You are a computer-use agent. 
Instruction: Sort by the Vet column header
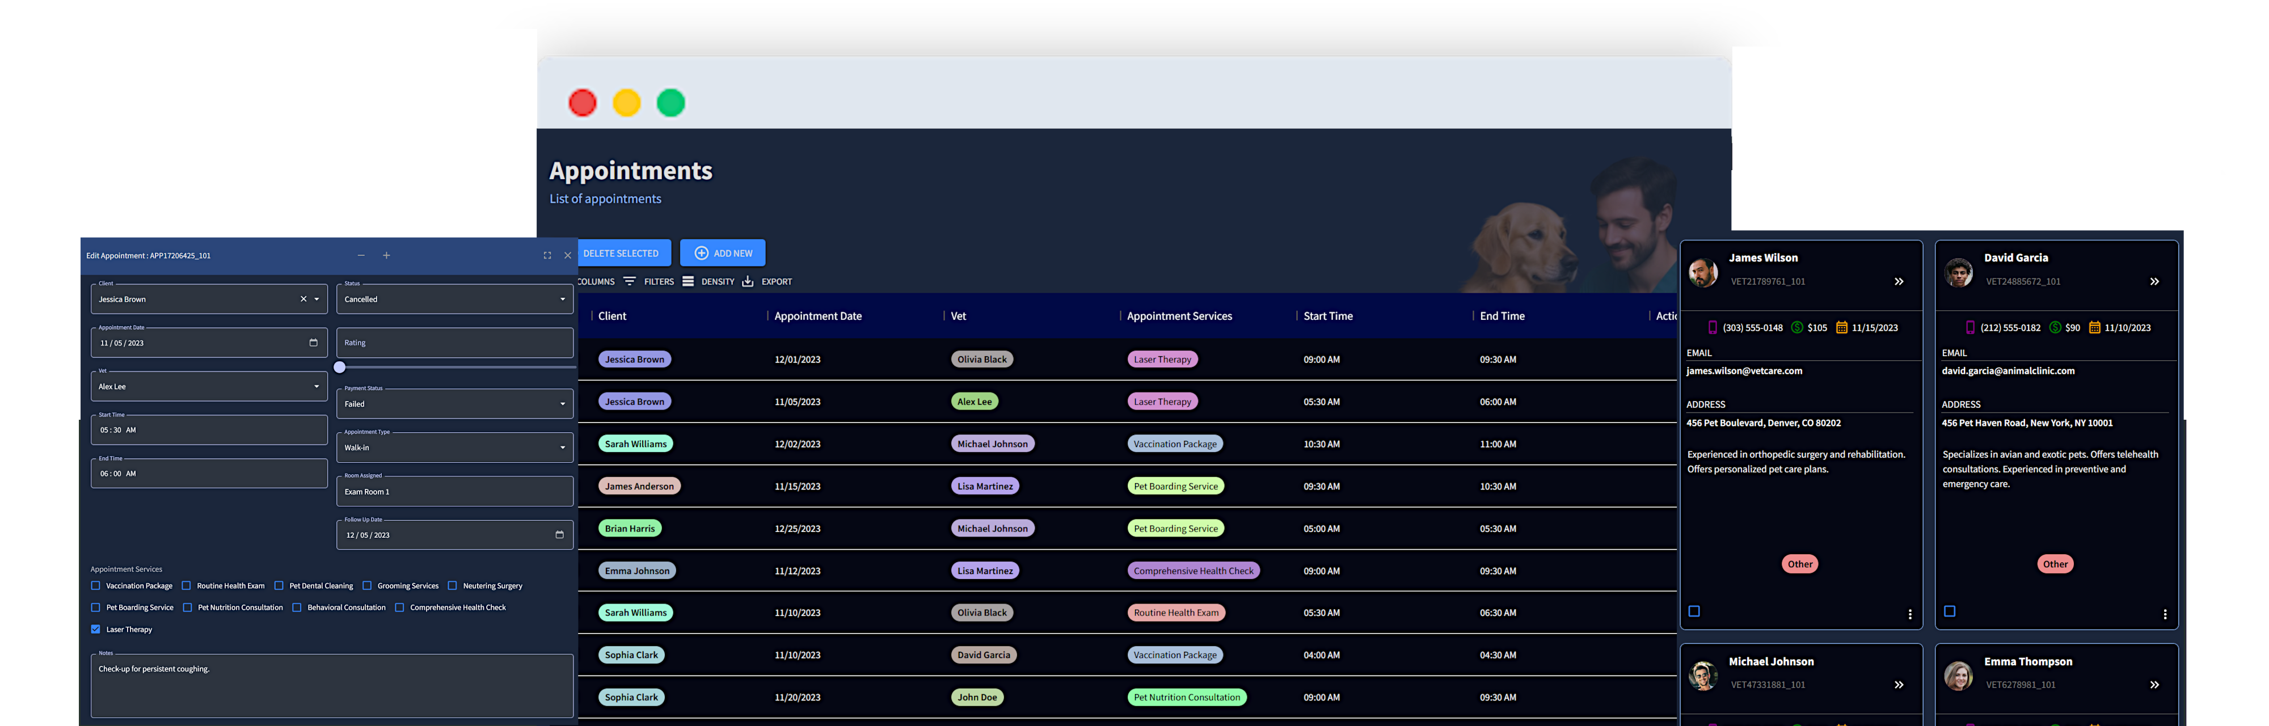click(958, 315)
